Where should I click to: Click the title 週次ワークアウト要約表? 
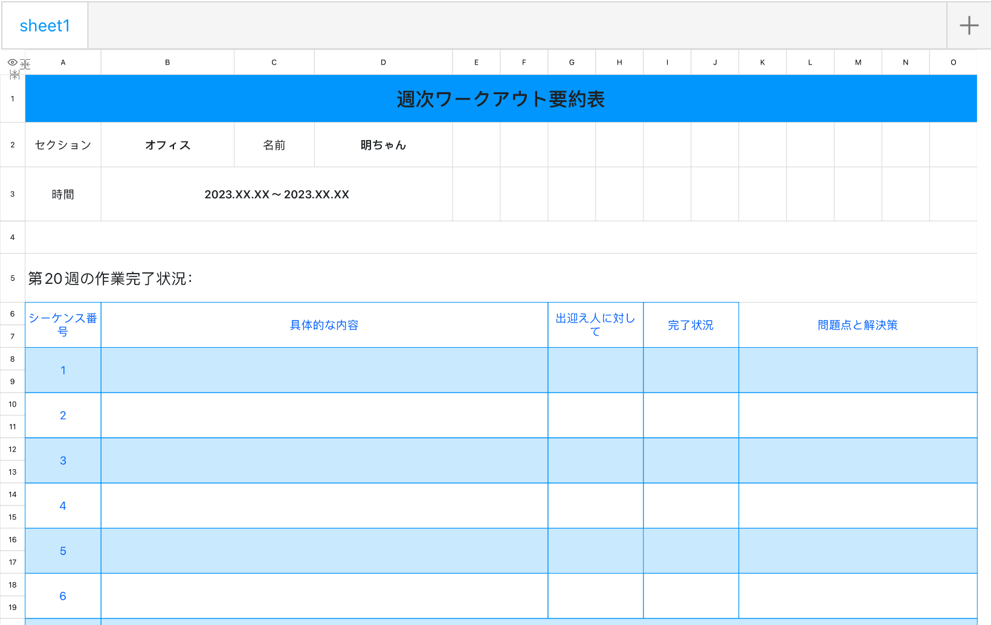[x=501, y=98]
